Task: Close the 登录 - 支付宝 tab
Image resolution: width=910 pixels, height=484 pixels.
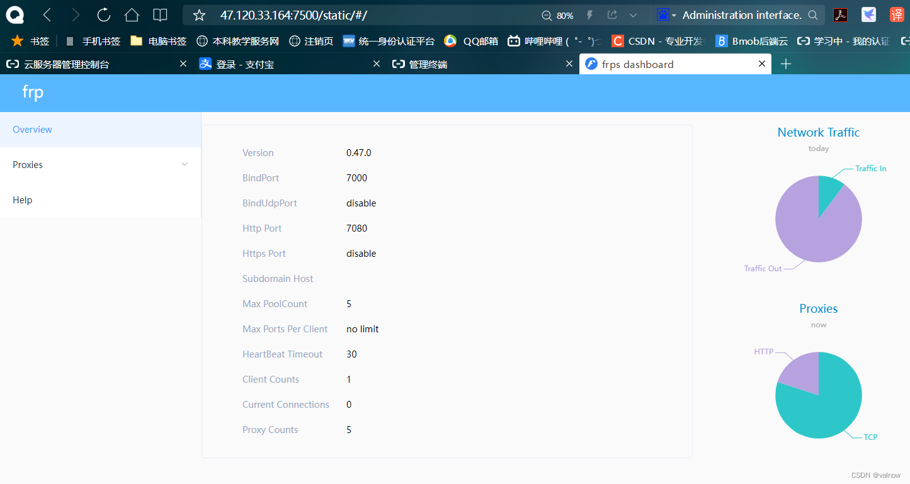Action: click(377, 64)
